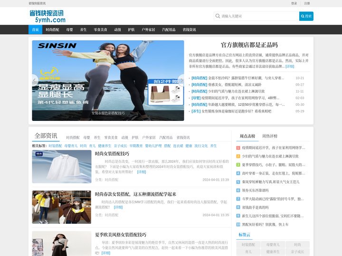
Task: Click the previous slide arrow on banner
Action: pyautogui.click(x=35, y=81)
